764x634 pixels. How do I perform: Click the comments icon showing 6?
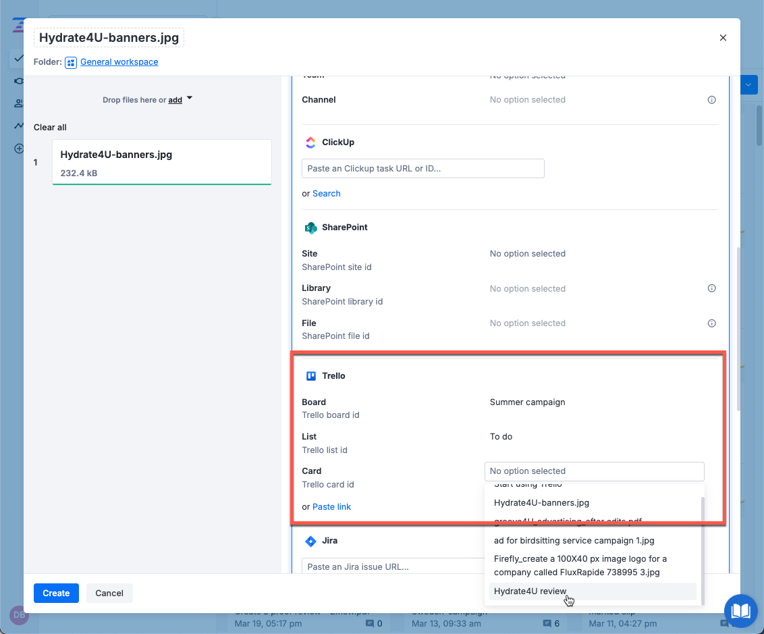[x=547, y=624]
